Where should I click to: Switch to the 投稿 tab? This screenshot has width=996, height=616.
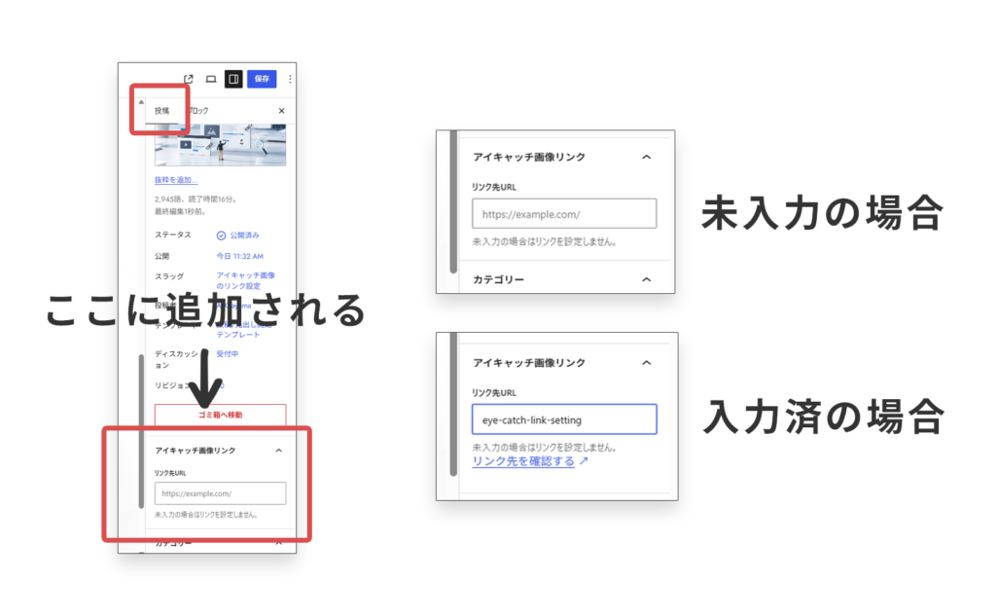click(x=162, y=111)
